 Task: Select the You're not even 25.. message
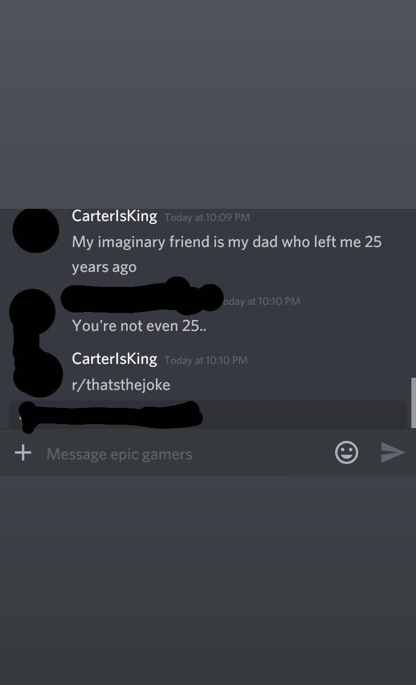[x=139, y=326]
